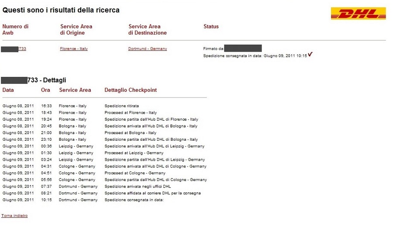The height and width of the screenshot is (229, 393).
Task: Click the red delivered checkmark icon
Action: [x=310, y=55]
